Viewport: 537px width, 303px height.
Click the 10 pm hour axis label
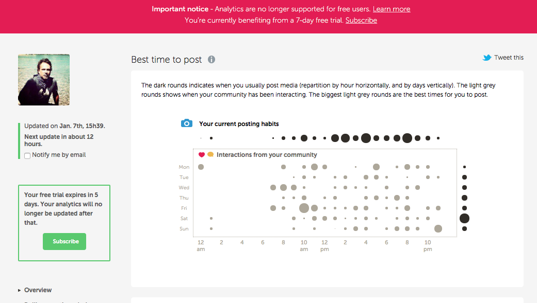[x=428, y=245]
